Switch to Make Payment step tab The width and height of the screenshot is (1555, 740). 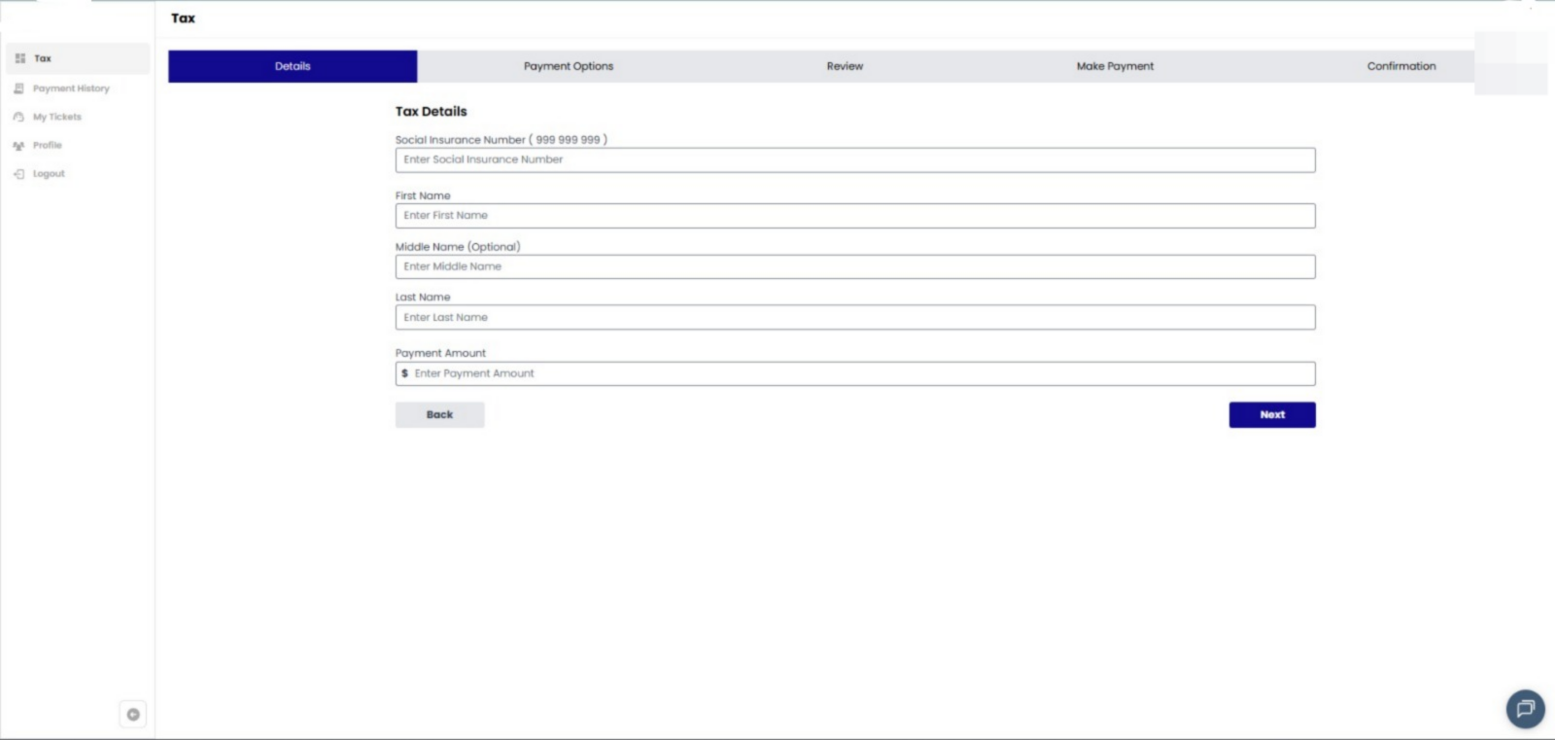click(x=1115, y=66)
